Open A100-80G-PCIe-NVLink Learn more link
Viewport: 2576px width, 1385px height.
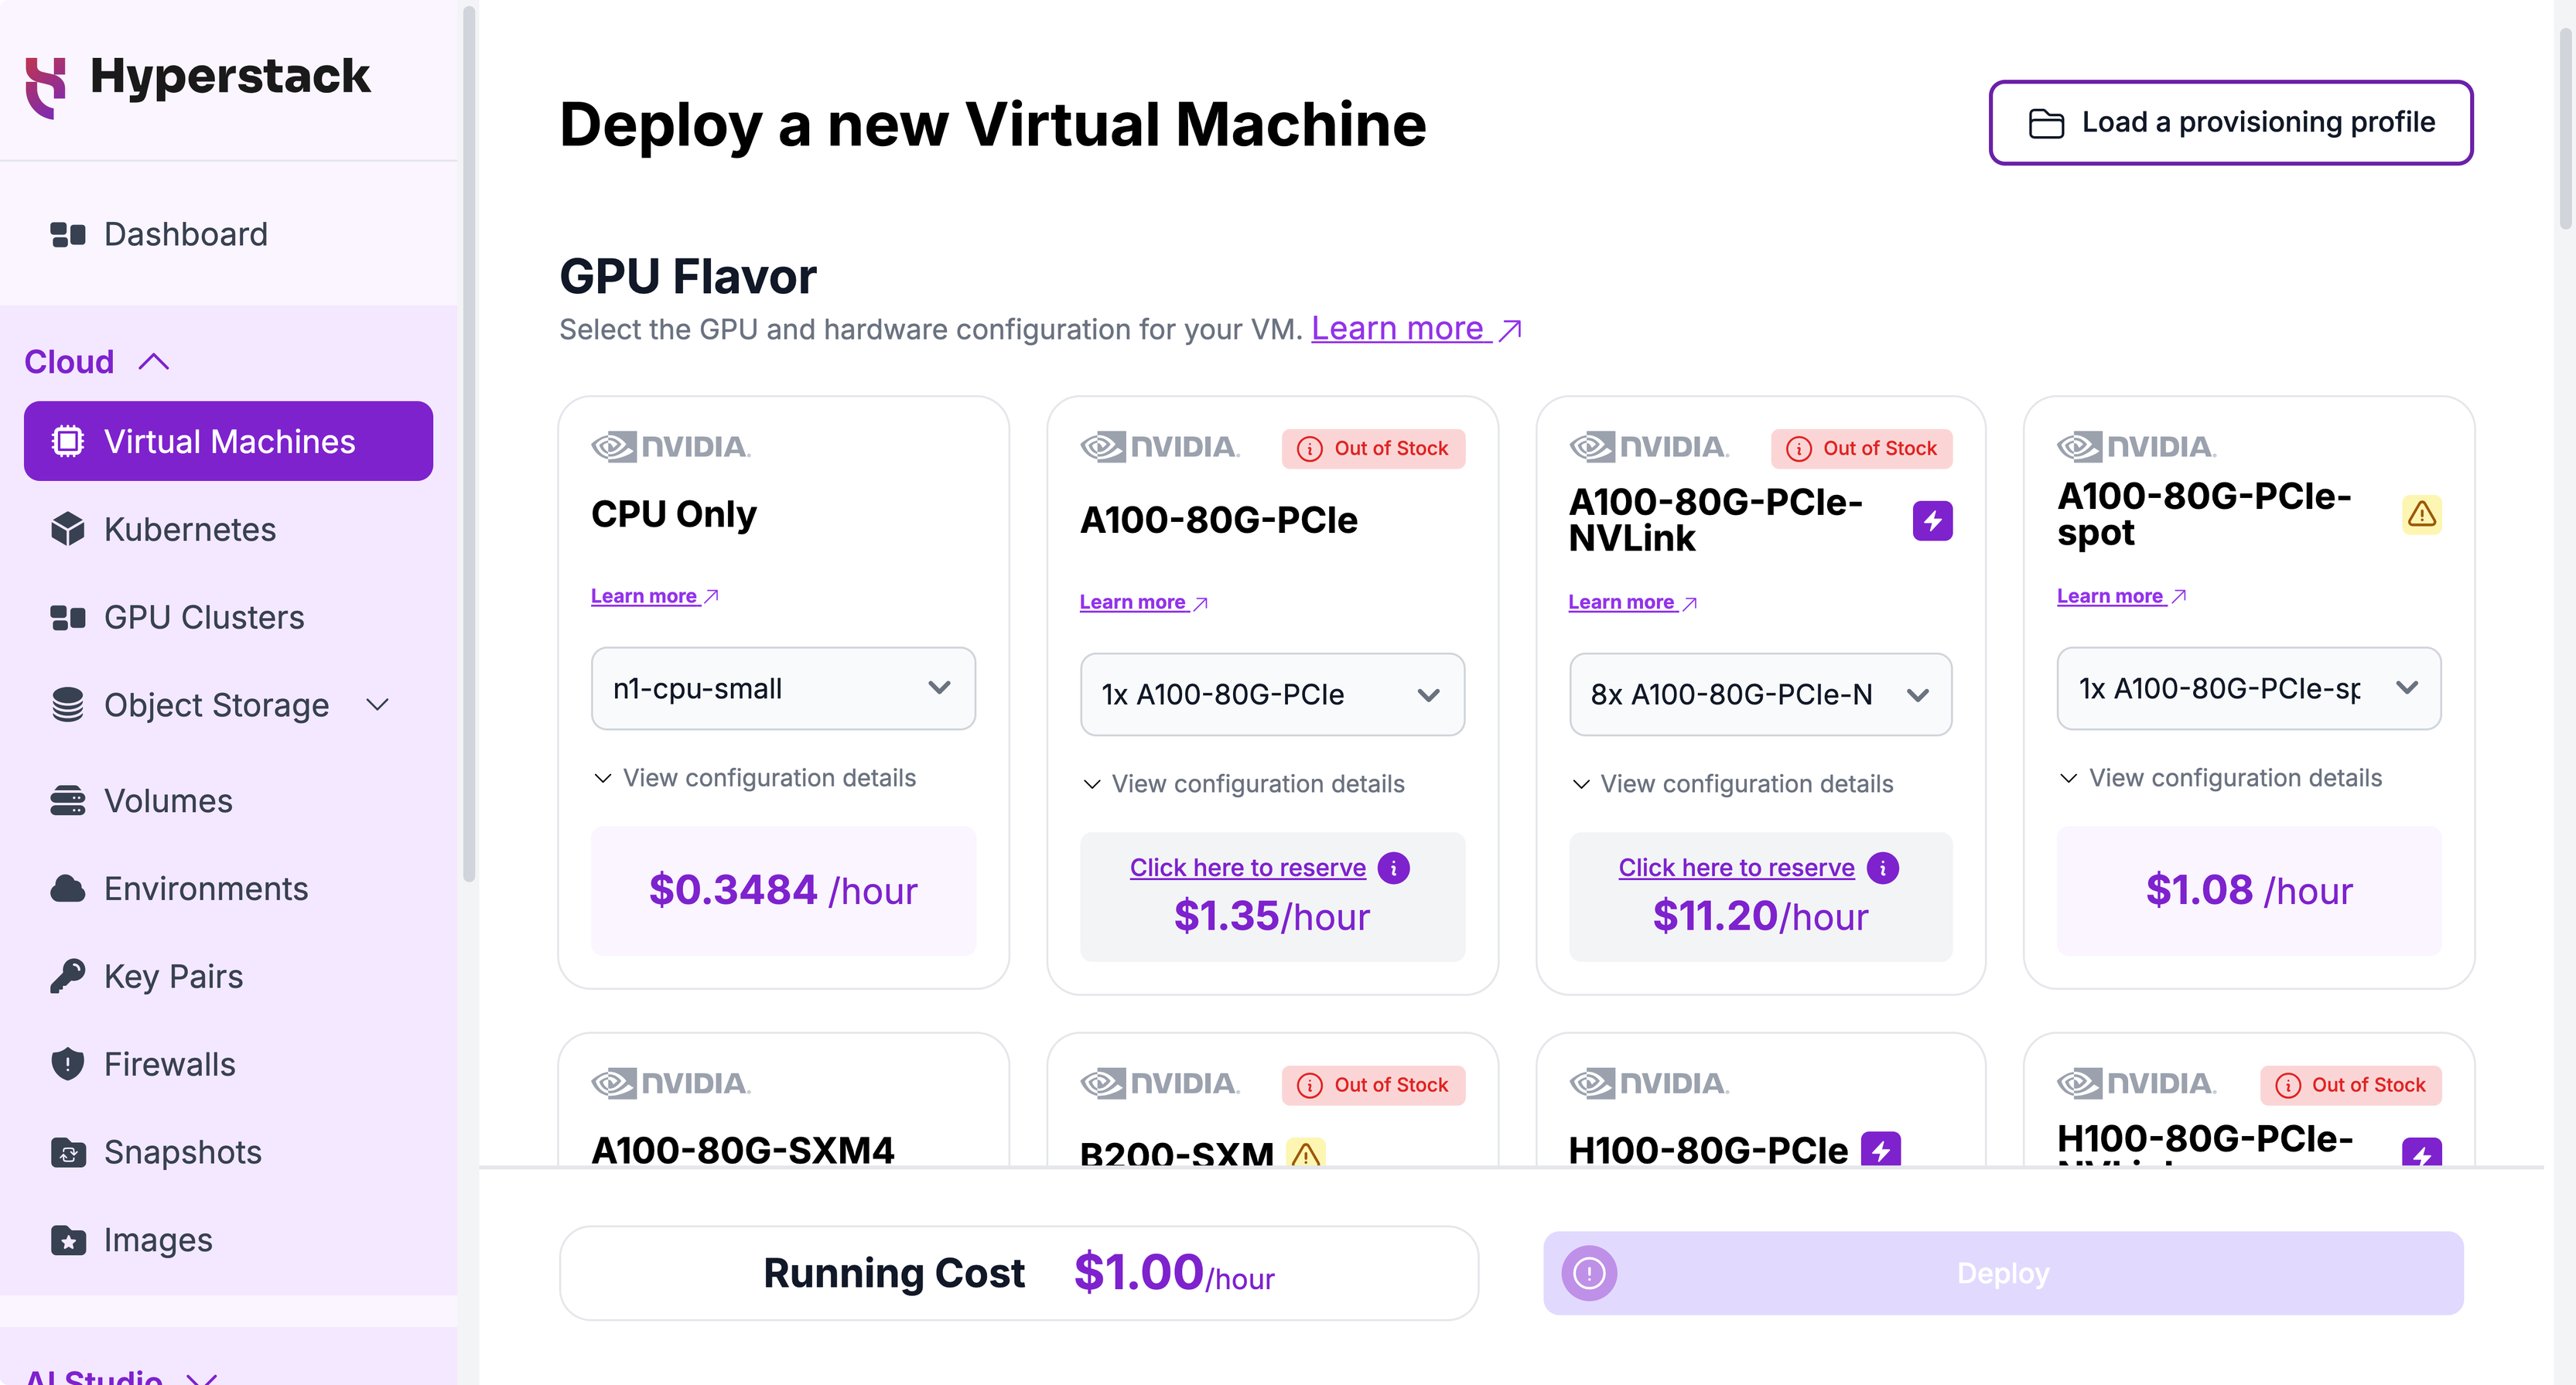1632,602
